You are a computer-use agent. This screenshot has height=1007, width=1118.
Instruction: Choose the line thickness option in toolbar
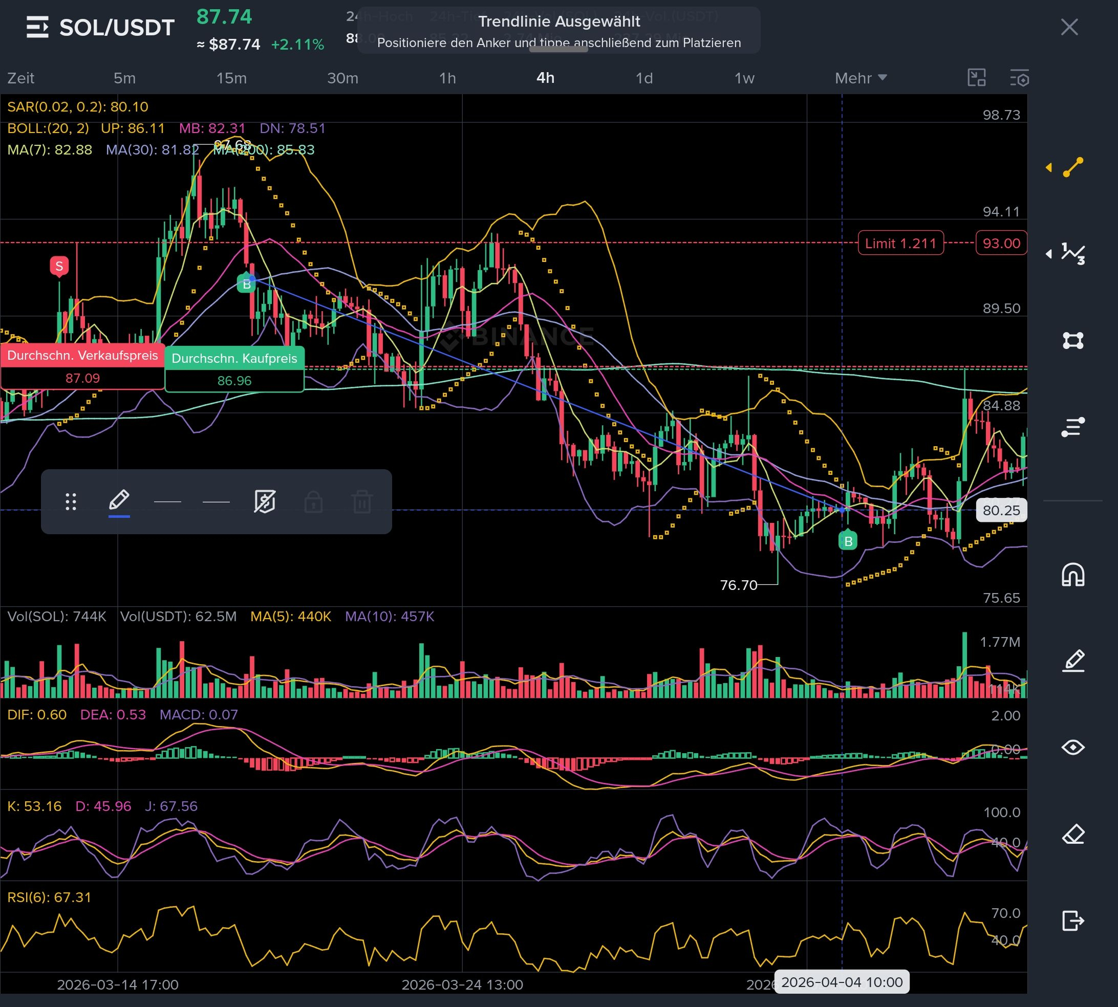pyautogui.click(x=168, y=502)
